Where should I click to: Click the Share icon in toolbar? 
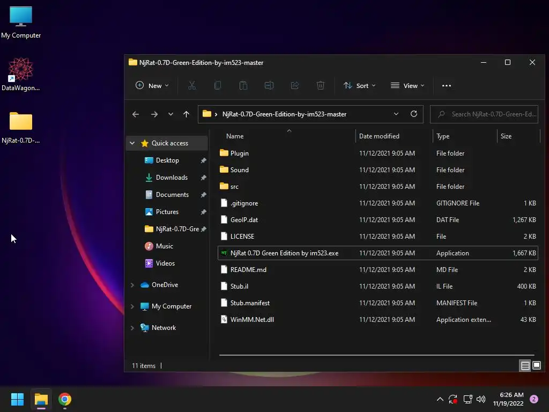[295, 85]
